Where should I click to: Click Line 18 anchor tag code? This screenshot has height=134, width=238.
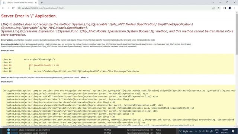pyautogui.click(x=86, y=71)
